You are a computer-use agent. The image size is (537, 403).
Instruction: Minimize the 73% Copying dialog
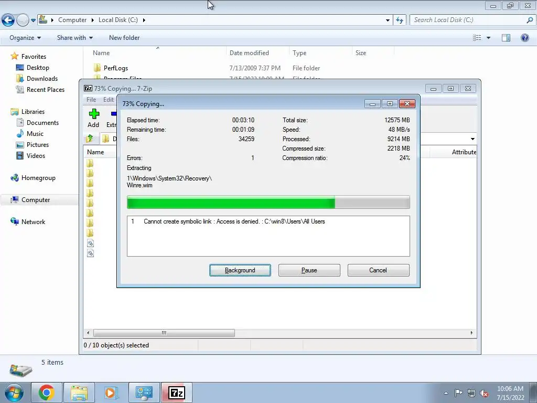point(373,103)
